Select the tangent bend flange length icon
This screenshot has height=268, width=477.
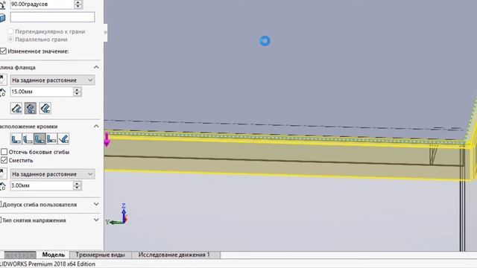pos(45,108)
